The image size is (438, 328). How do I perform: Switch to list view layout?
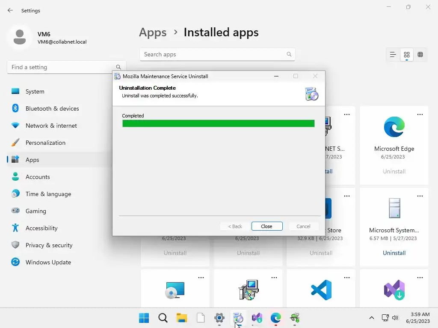tap(393, 54)
